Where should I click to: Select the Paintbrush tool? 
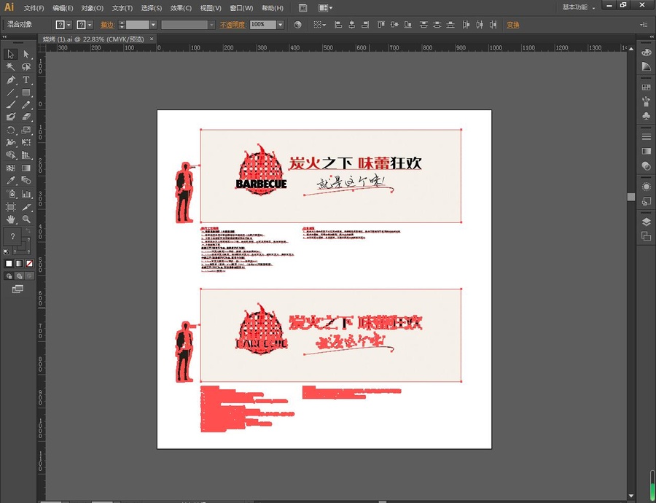(10, 105)
